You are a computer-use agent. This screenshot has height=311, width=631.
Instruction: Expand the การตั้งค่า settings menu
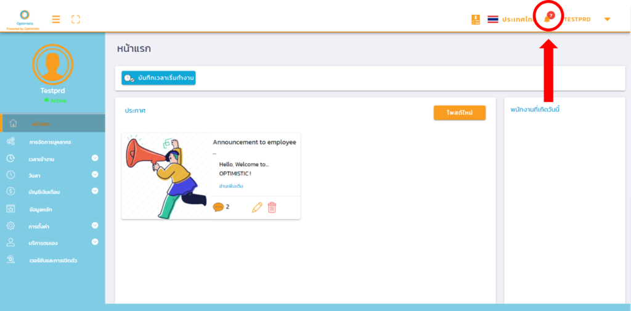[x=95, y=226]
